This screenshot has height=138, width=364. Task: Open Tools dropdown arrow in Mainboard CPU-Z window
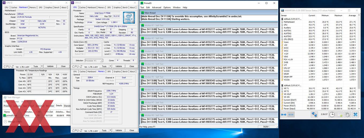tap(43, 66)
